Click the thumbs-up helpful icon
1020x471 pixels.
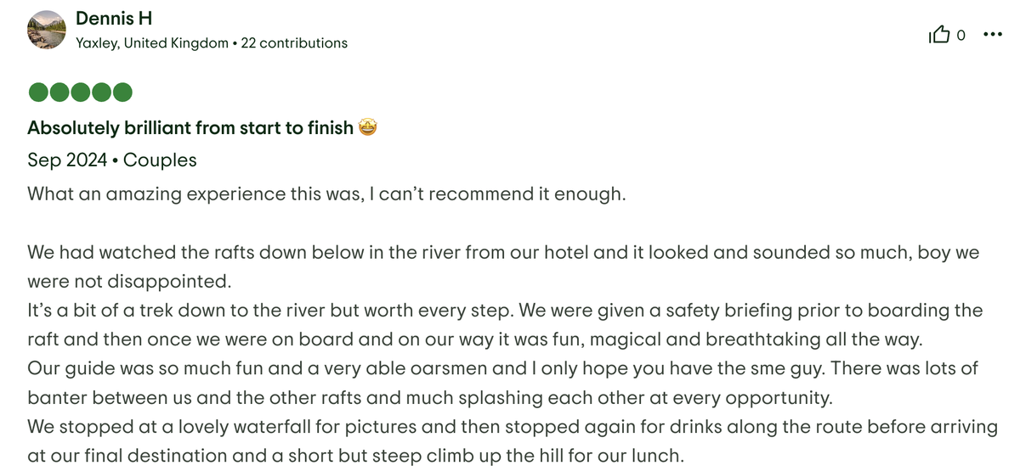(x=939, y=35)
